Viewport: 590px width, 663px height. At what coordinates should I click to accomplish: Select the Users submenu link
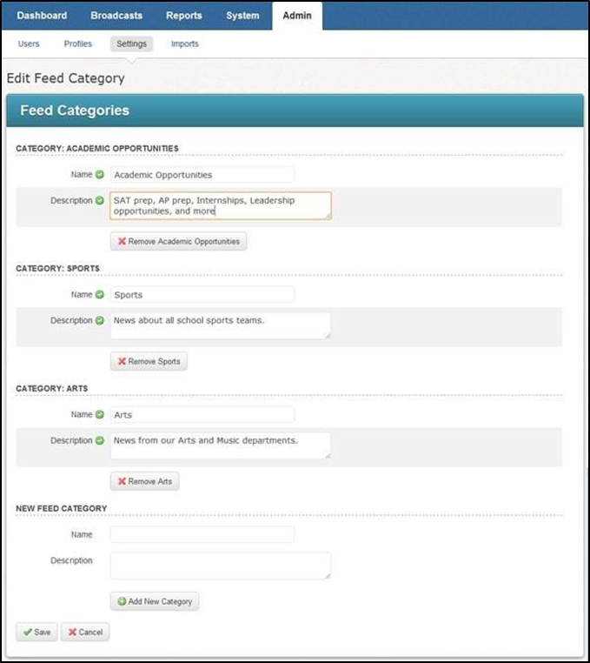coord(29,44)
